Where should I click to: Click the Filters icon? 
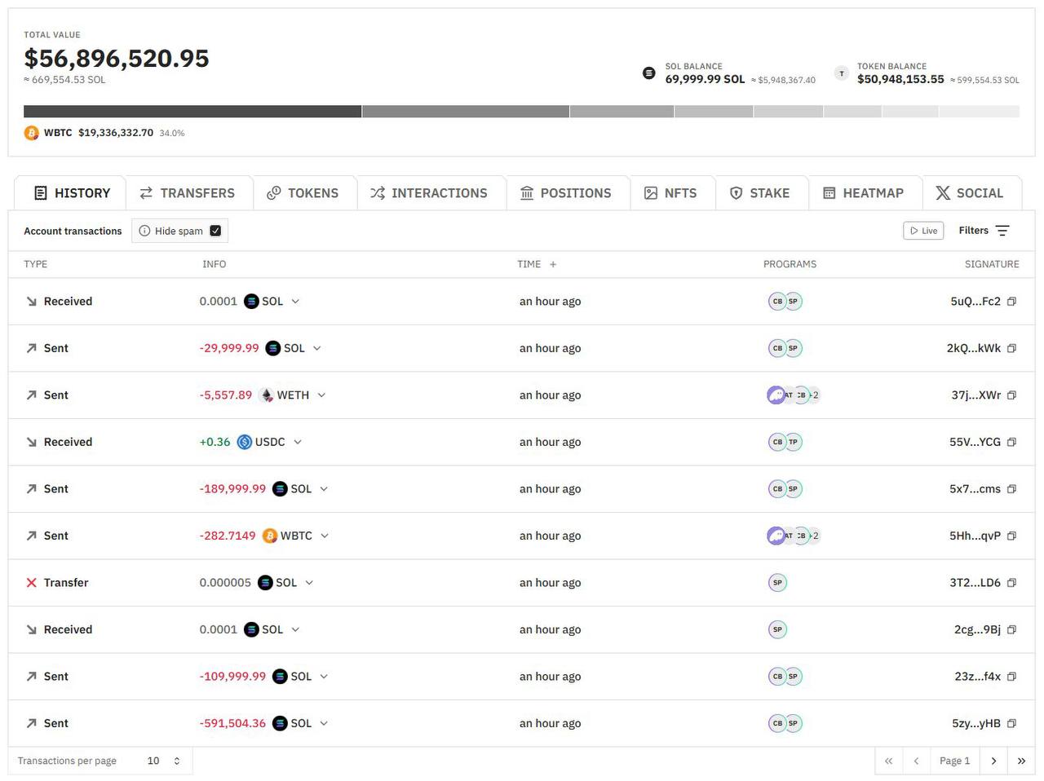click(1002, 231)
